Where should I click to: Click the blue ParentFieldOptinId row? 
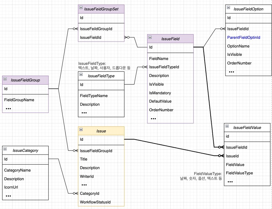click(248, 37)
